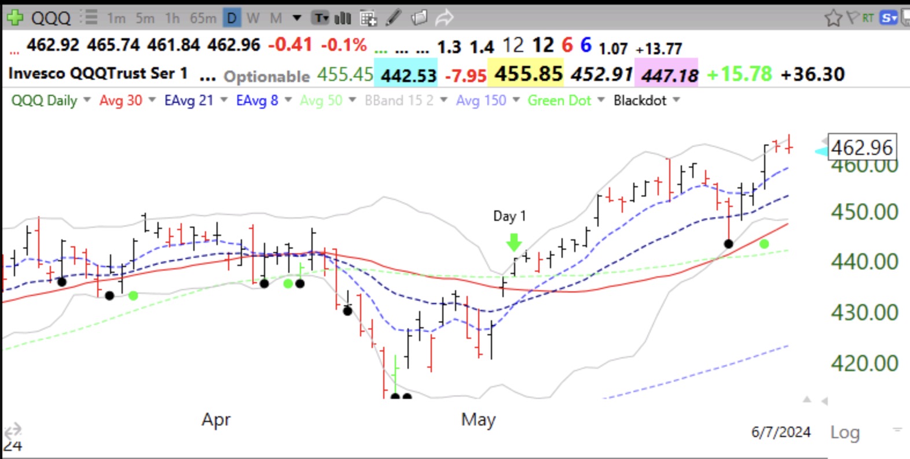Click the May month axis label
This screenshot has width=910, height=459.
(478, 420)
